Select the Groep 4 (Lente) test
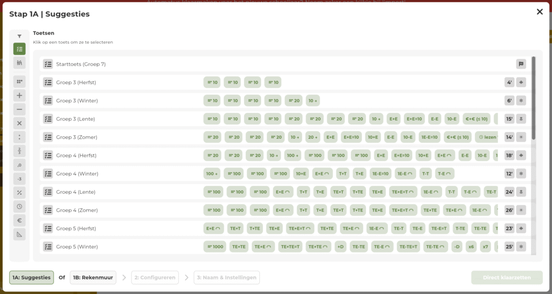 coord(285,192)
